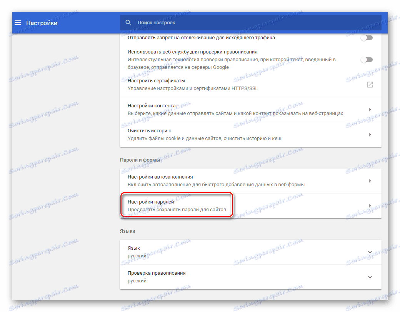Click the 'Настройки' header title
This screenshot has height=312, width=400.
pyautogui.click(x=42, y=23)
